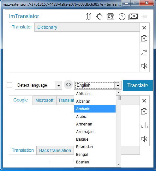This screenshot has height=171, width=156.
Task: Choose Afrikaans from language list
Action: [95, 94]
